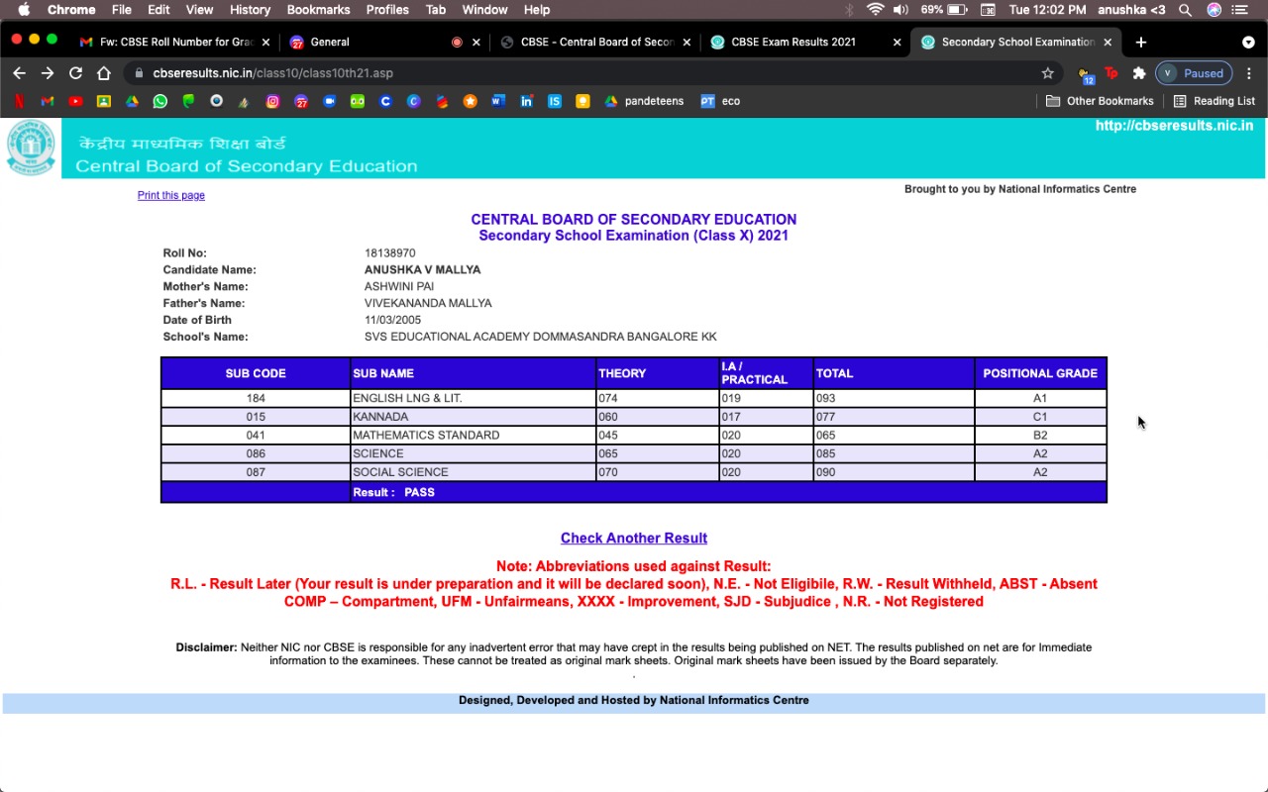
Task: Click the SOCIAL SCIENCE total 090
Action: pos(894,472)
